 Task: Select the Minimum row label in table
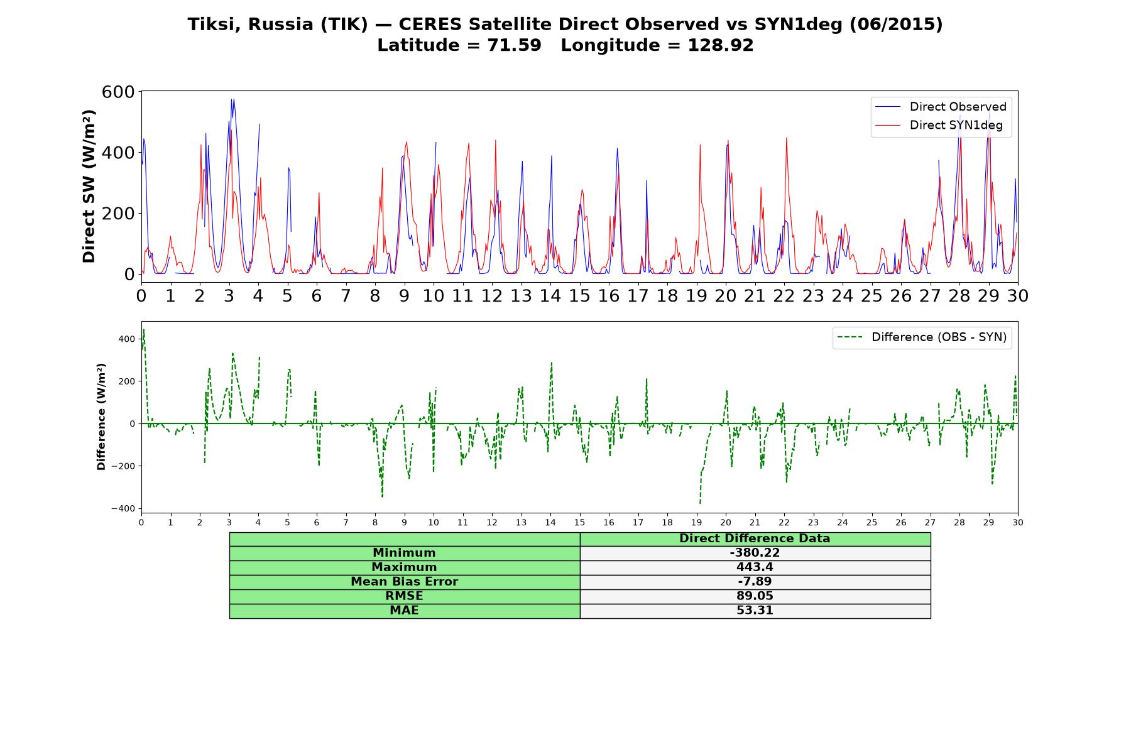pyautogui.click(x=405, y=553)
